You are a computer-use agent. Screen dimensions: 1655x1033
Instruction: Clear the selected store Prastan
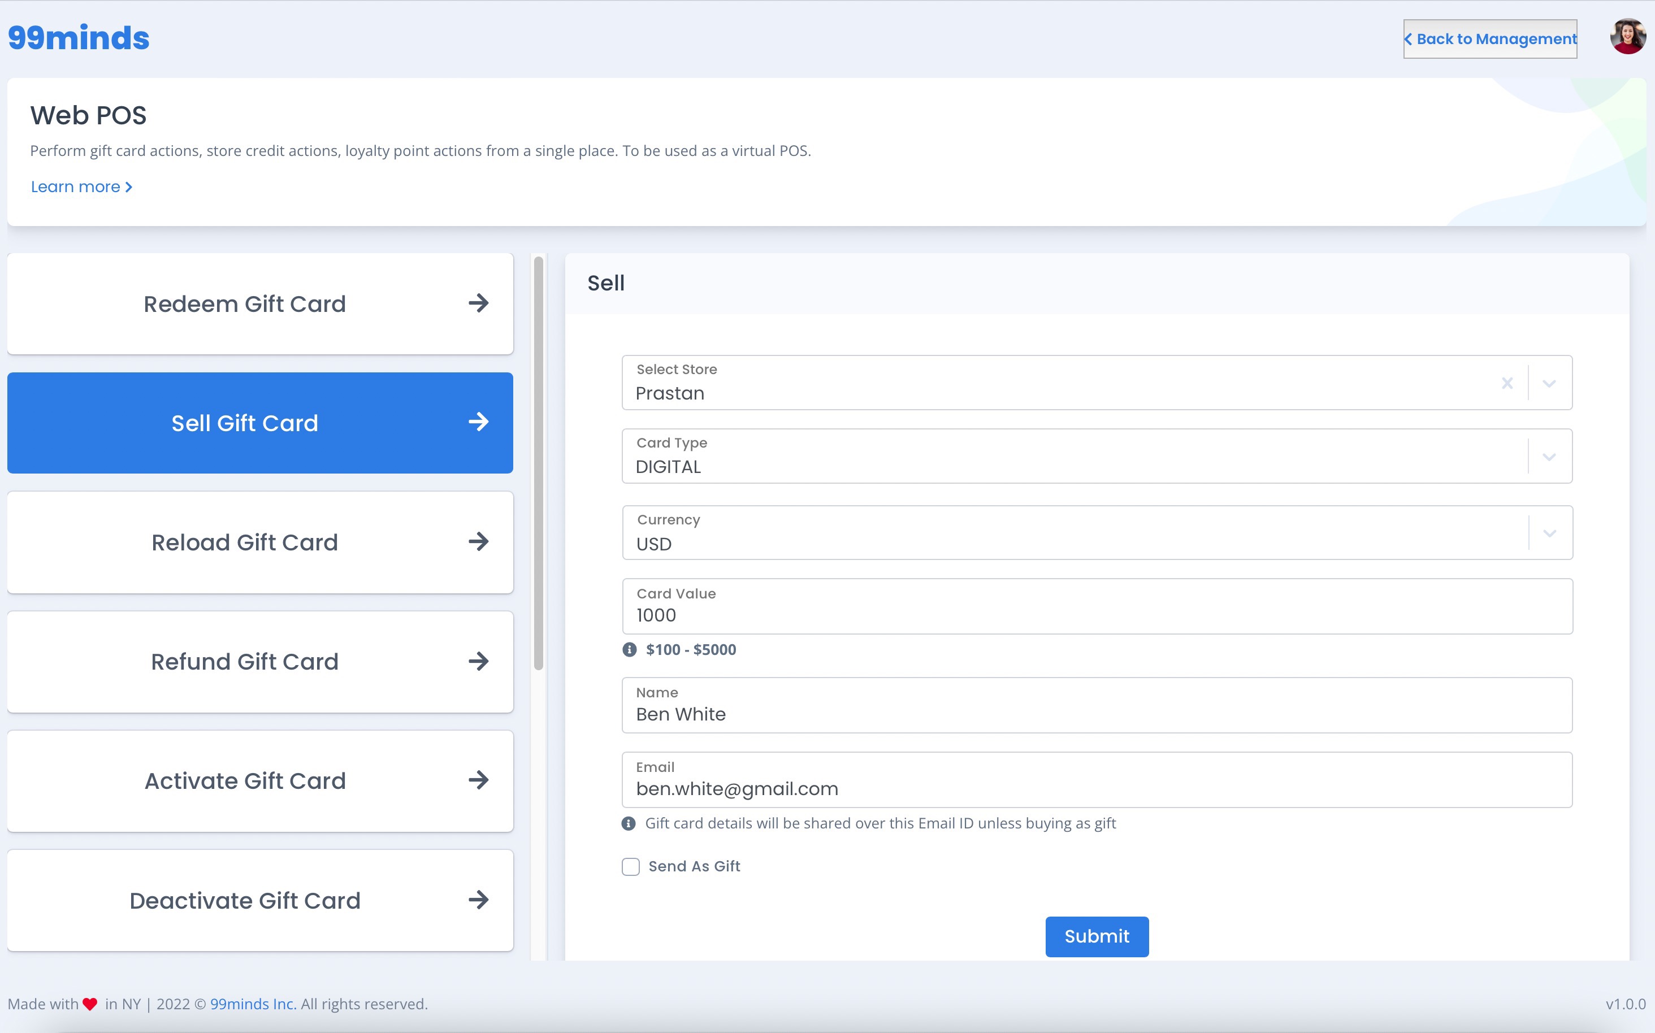pos(1507,383)
